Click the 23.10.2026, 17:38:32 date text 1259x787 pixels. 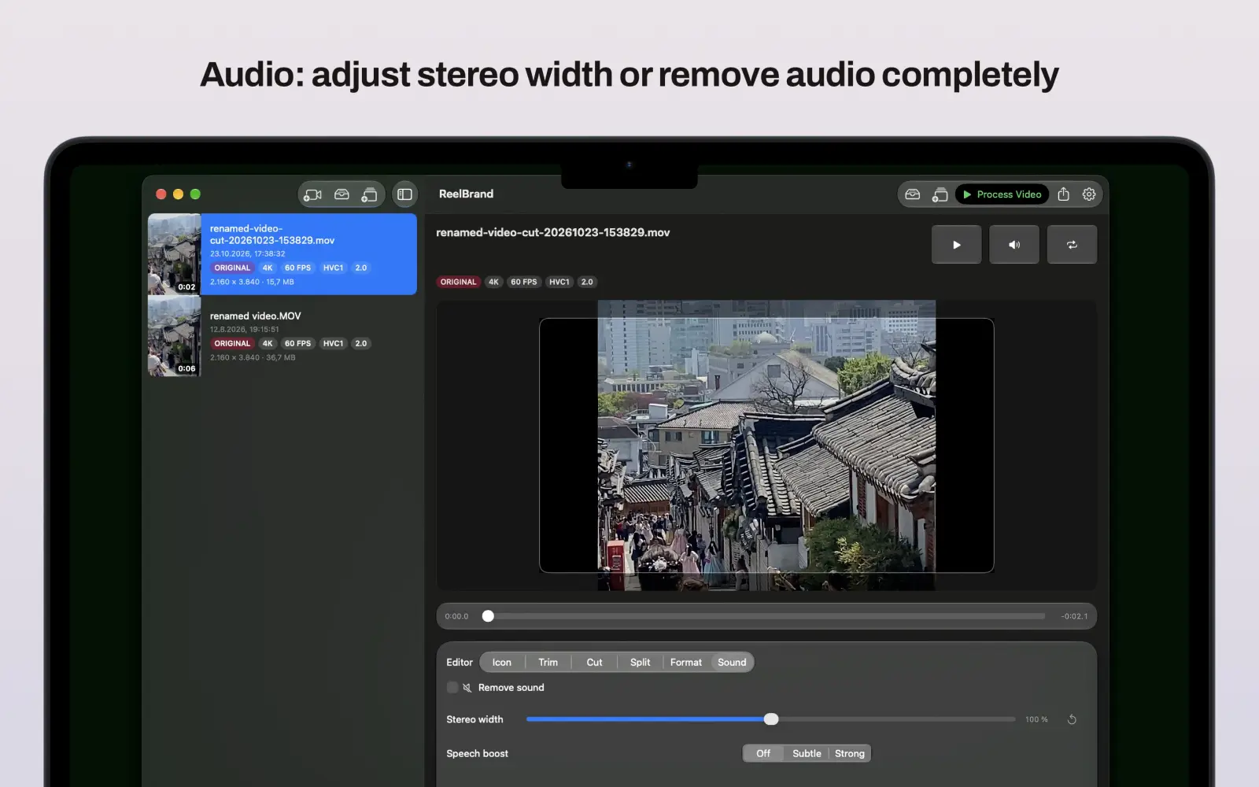(x=248, y=253)
